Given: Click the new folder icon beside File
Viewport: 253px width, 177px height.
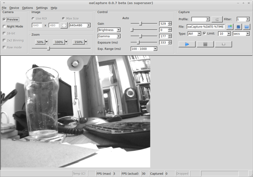Looking at the screenshot, I should point(230,27).
